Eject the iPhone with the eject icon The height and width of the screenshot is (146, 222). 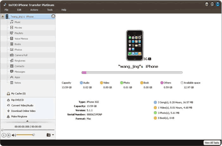coord(53,16)
